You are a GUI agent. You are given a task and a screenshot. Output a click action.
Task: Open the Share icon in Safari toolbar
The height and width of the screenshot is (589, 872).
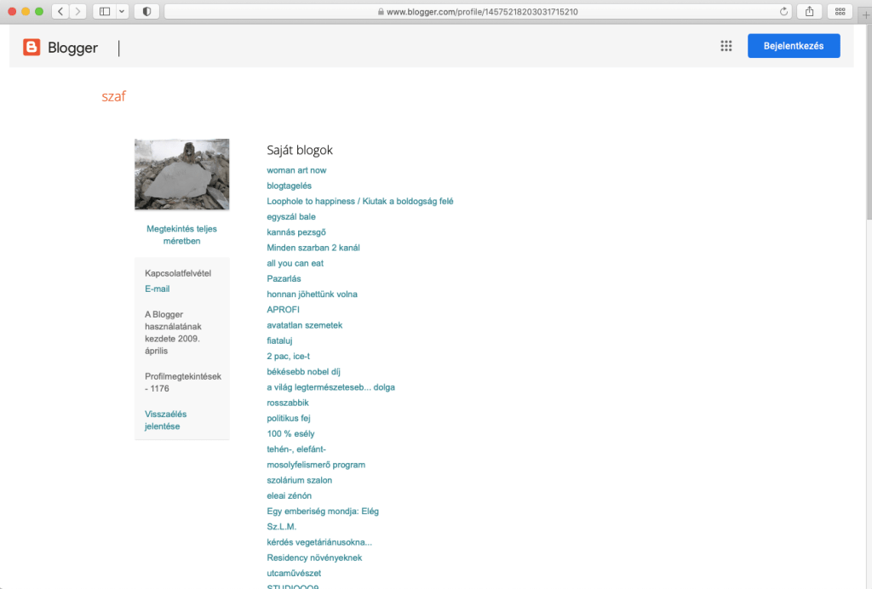[x=809, y=11]
